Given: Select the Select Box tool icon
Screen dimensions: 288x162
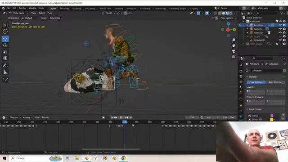Looking at the screenshot, I should (x=5, y=25).
